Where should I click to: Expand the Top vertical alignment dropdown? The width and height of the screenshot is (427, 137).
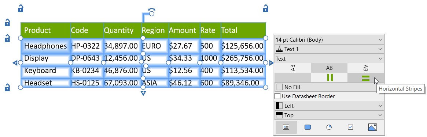coord(329,115)
